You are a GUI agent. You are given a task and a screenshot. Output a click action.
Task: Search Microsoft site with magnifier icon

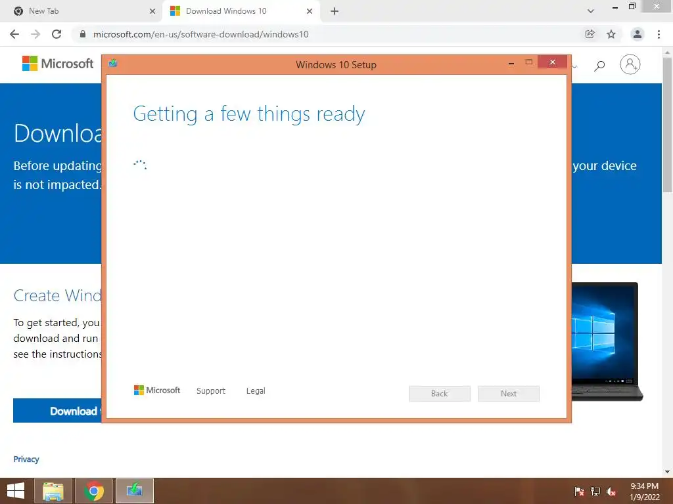pyautogui.click(x=599, y=65)
